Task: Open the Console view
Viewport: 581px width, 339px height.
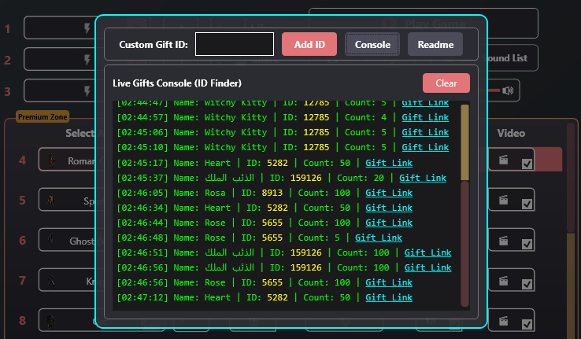Action: [372, 44]
